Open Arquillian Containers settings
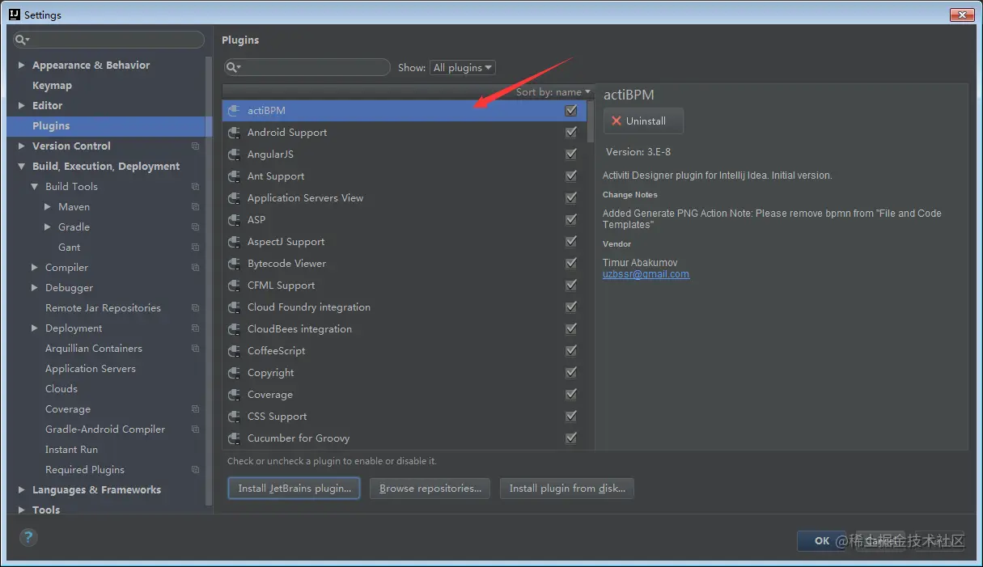 [x=94, y=349]
